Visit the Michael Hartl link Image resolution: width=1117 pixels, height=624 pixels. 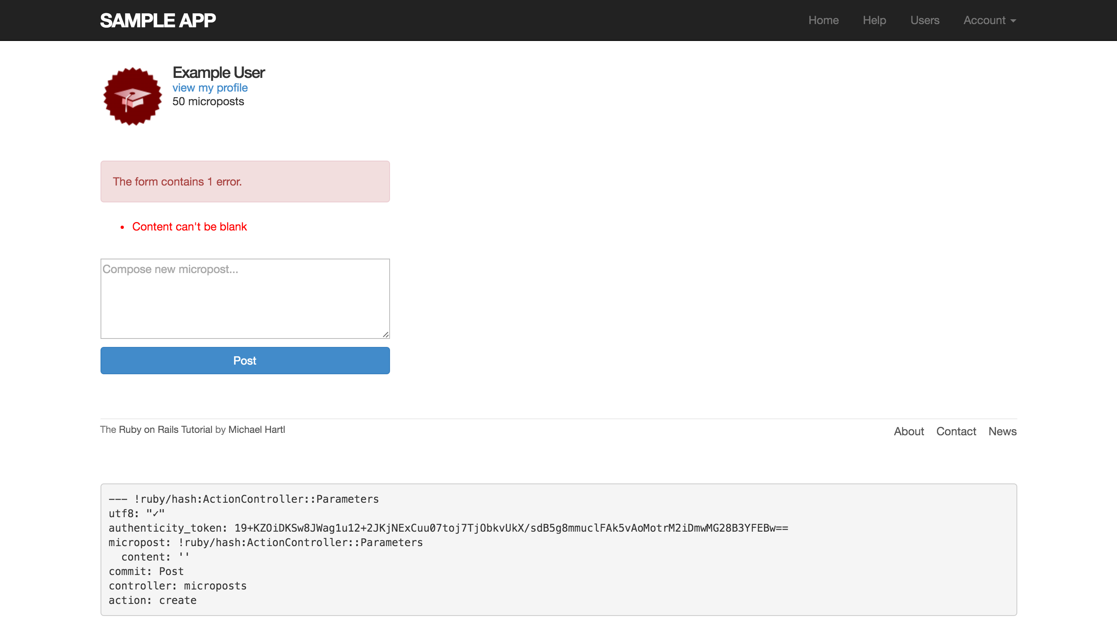pyautogui.click(x=256, y=430)
